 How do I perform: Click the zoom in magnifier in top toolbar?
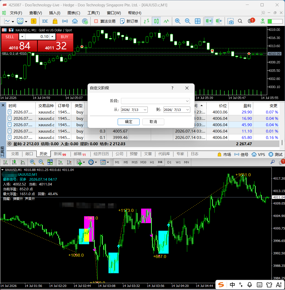point(178,21)
